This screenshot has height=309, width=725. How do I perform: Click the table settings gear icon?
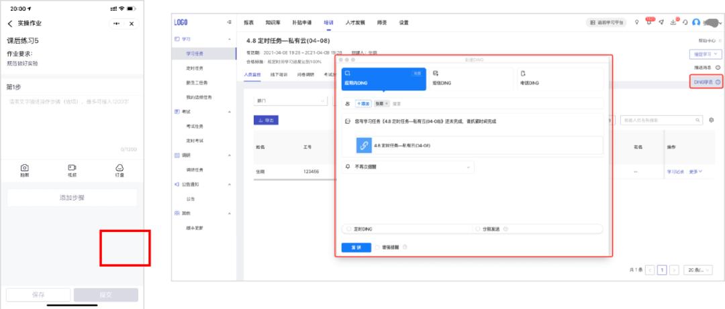[x=712, y=120]
